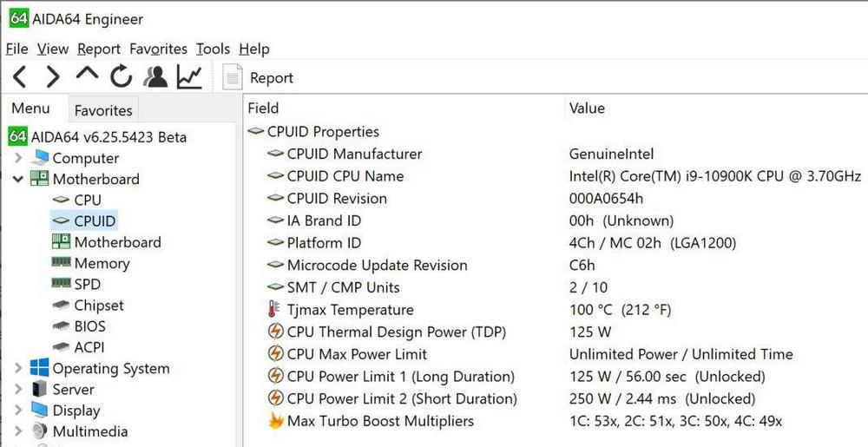Navigate forward with the right arrow icon
The height and width of the screenshot is (447, 868).
point(53,77)
